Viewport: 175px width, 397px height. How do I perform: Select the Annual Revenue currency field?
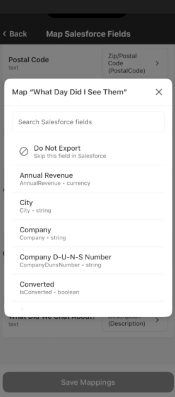[88, 179]
